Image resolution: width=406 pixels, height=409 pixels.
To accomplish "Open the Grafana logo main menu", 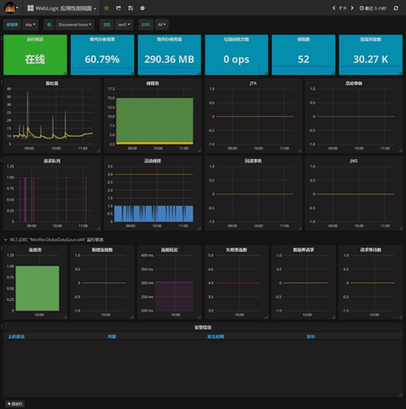I will [x=10, y=8].
